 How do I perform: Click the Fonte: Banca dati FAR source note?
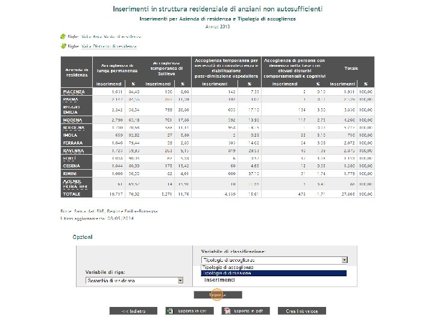click(x=109, y=211)
